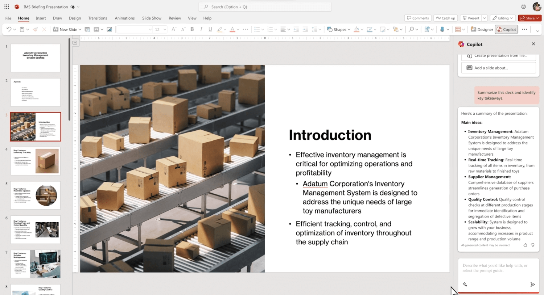Click the shape outline pen icon
Viewport: 544px width, 295px height.
point(370,29)
